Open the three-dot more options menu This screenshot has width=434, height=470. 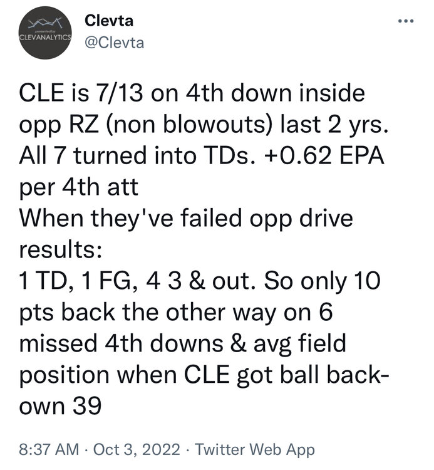[406, 21]
